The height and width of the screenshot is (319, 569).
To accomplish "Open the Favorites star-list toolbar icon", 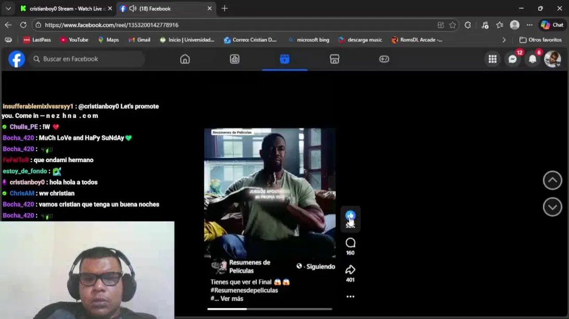I will point(500,25).
